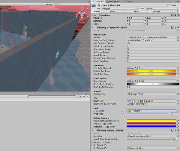This screenshot has width=180, height=151.
Task: Use eyedropper for Default Eye Color
Action: pos(178,71)
